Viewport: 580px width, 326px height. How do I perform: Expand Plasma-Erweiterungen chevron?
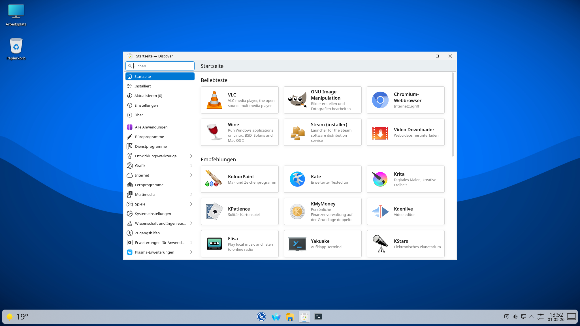(191, 252)
